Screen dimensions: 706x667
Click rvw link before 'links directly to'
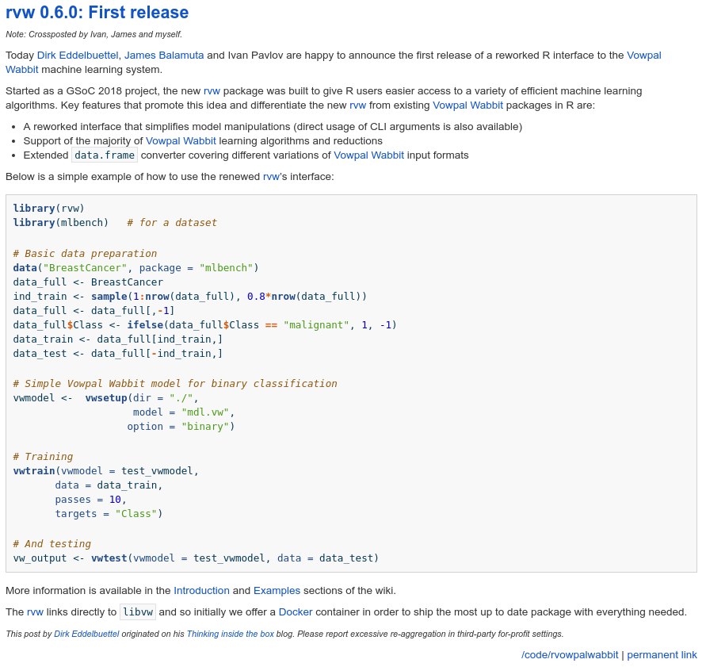tap(35, 612)
